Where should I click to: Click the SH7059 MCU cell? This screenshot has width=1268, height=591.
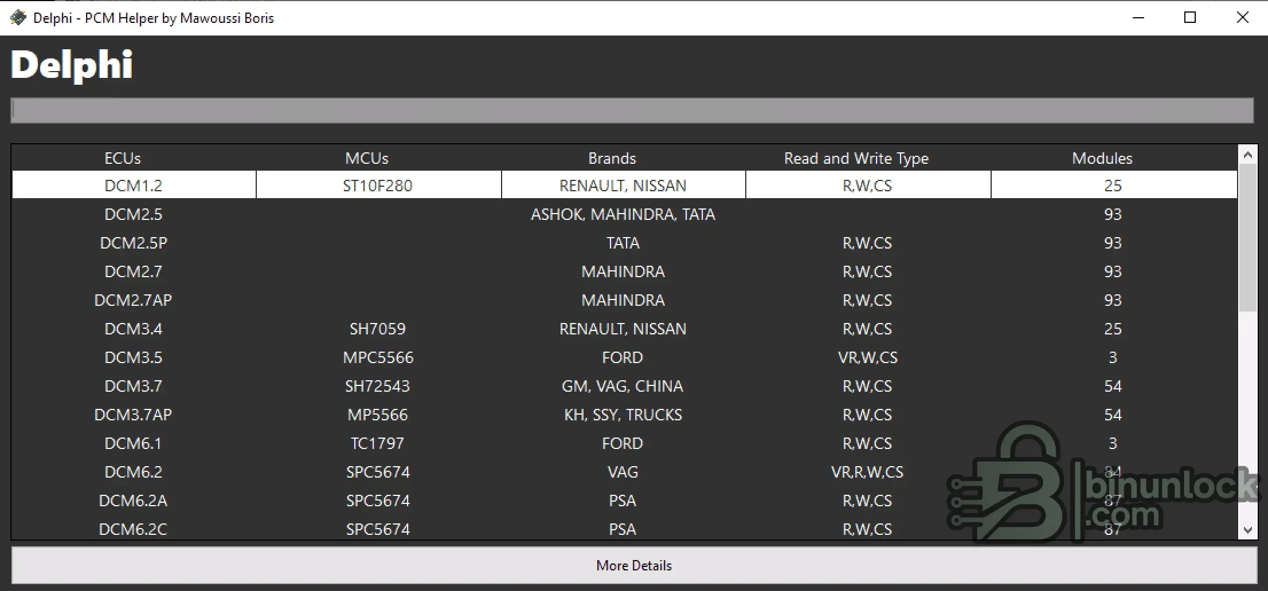pos(378,329)
